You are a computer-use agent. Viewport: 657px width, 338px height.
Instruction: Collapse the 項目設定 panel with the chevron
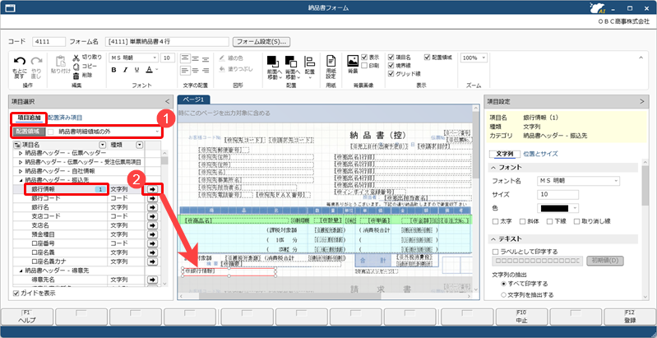click(641, 101)
